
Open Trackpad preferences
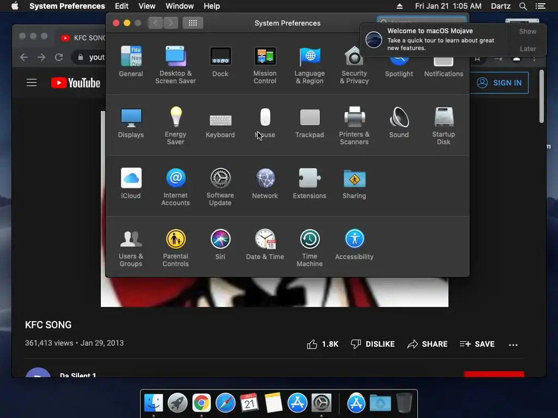pyautogui.click(x=310, y=122)
